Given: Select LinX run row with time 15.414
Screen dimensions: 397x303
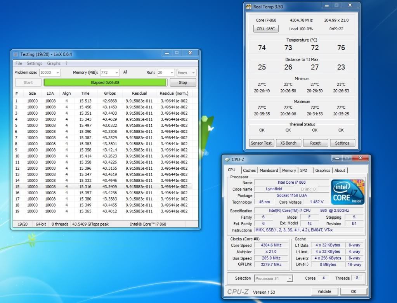Looking at the screenshot, I should coord(102,156).
